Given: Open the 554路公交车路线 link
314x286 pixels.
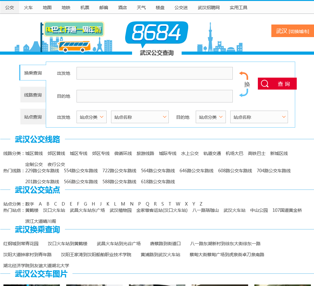Looking at the screenshot, I should tap(81, 171).
